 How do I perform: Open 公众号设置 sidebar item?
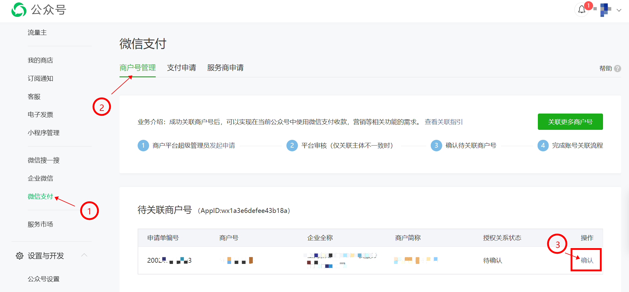[43, 279]
